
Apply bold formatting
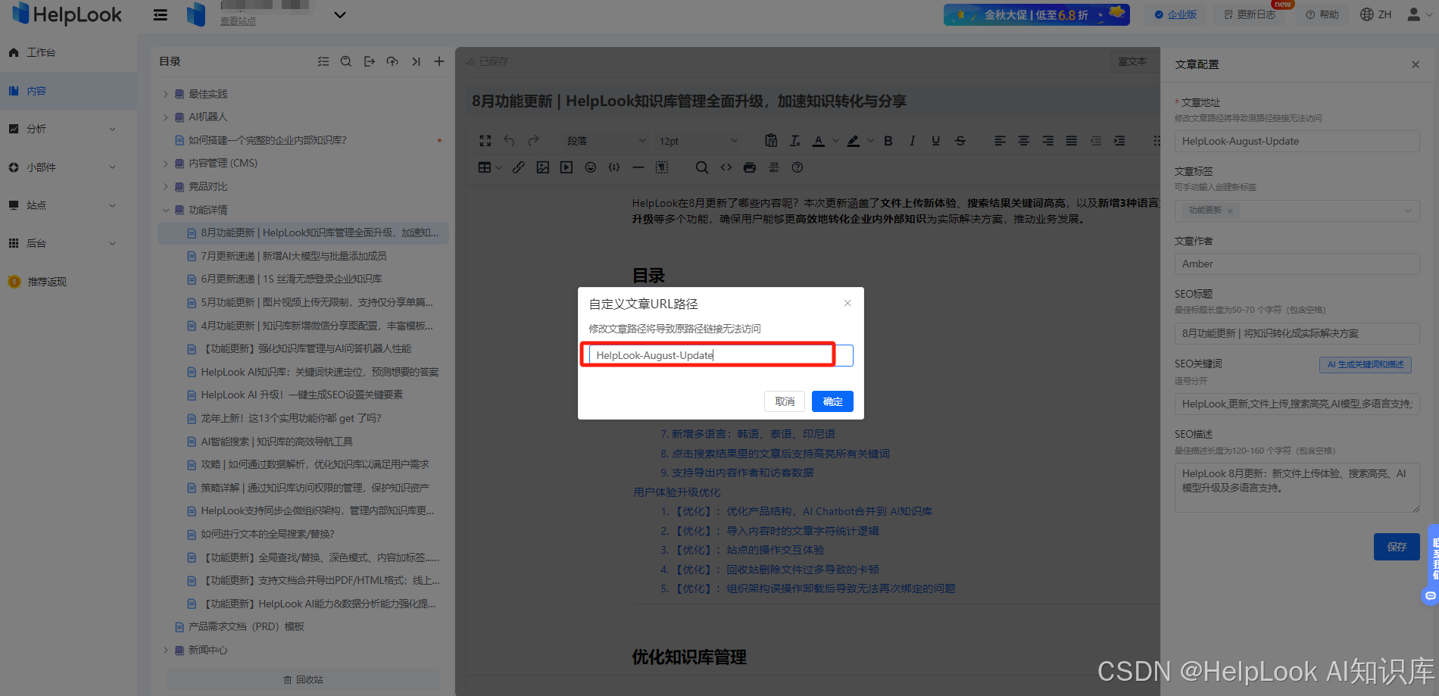[888, 141]
